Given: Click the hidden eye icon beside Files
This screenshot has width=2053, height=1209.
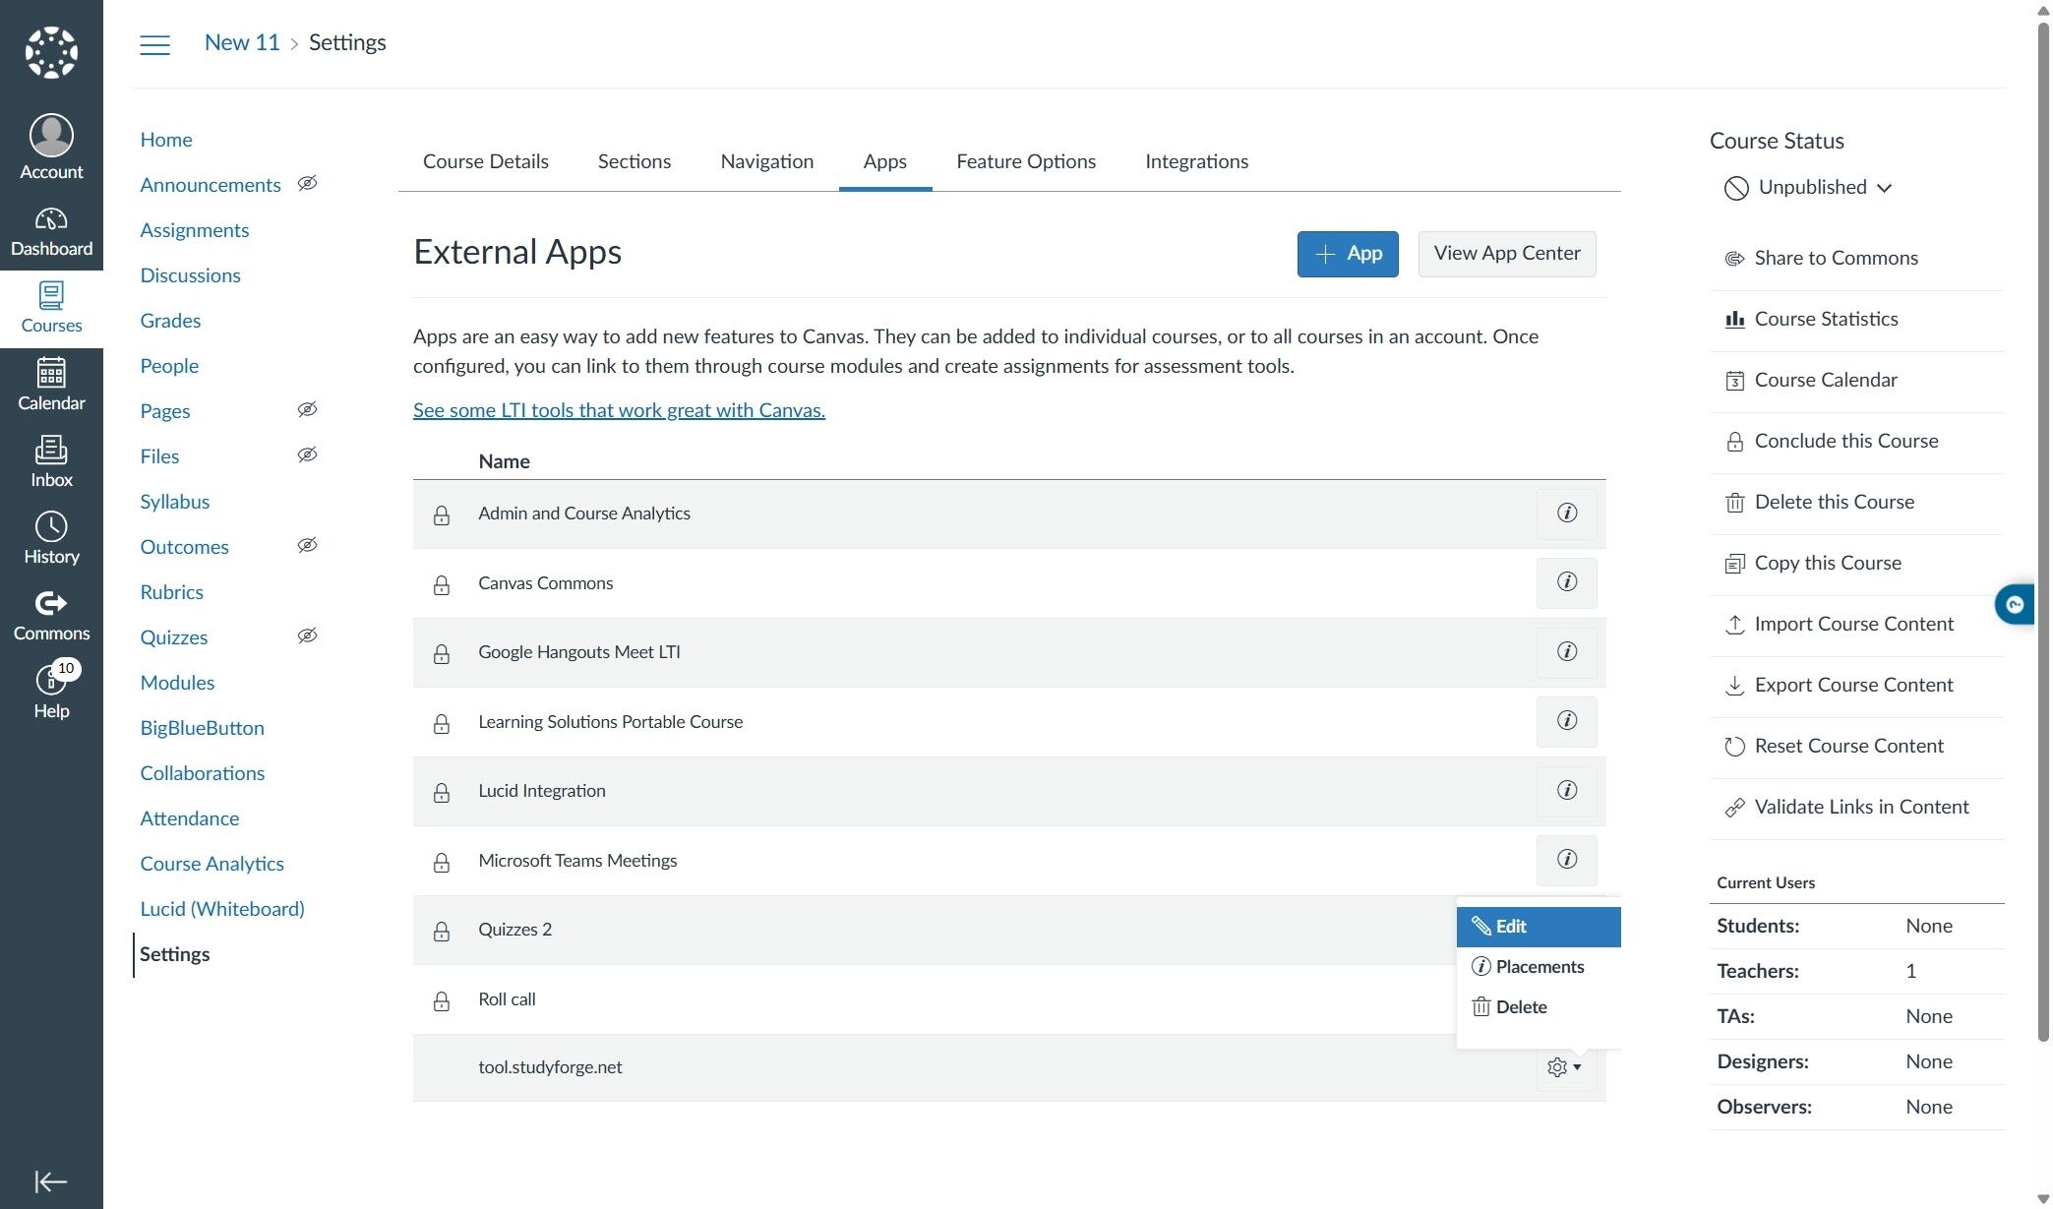Looking at the screenshot, I should point(307,455).
